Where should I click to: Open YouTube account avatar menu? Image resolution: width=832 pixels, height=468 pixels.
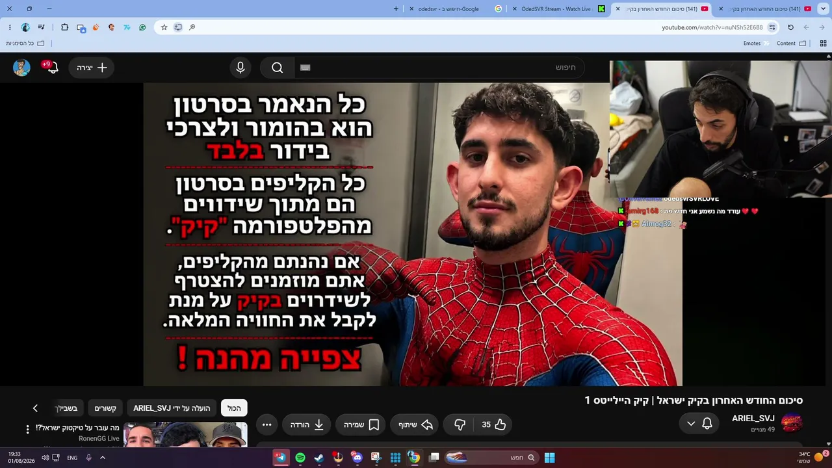[21, 68]
